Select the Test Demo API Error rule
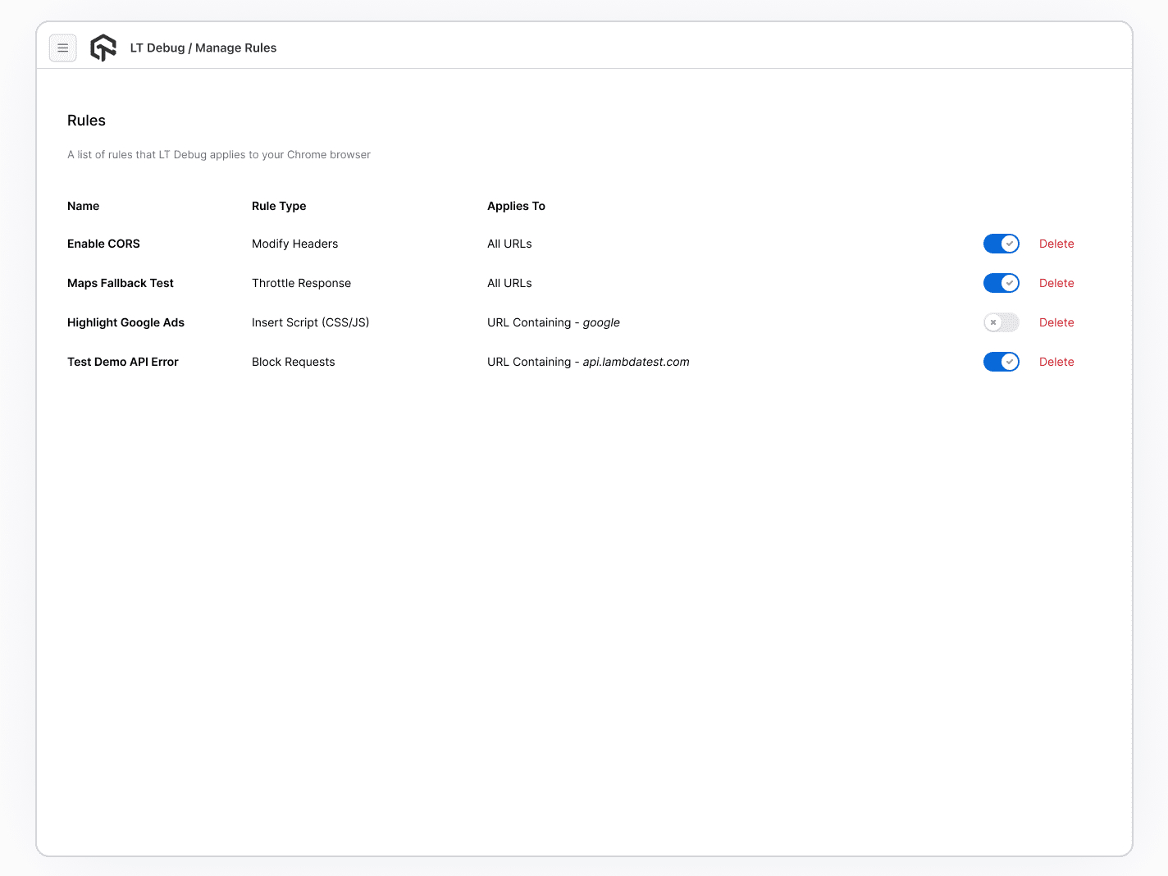 [123, 362]
